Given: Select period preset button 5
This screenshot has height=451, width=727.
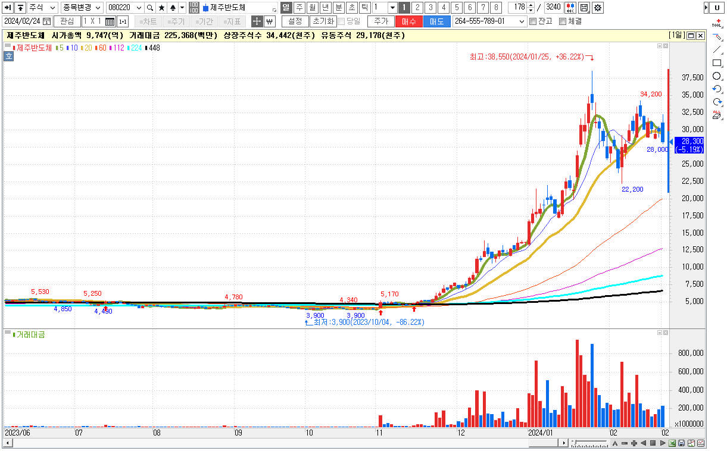Looking at the screenshot, I should (x=457, y=8).
